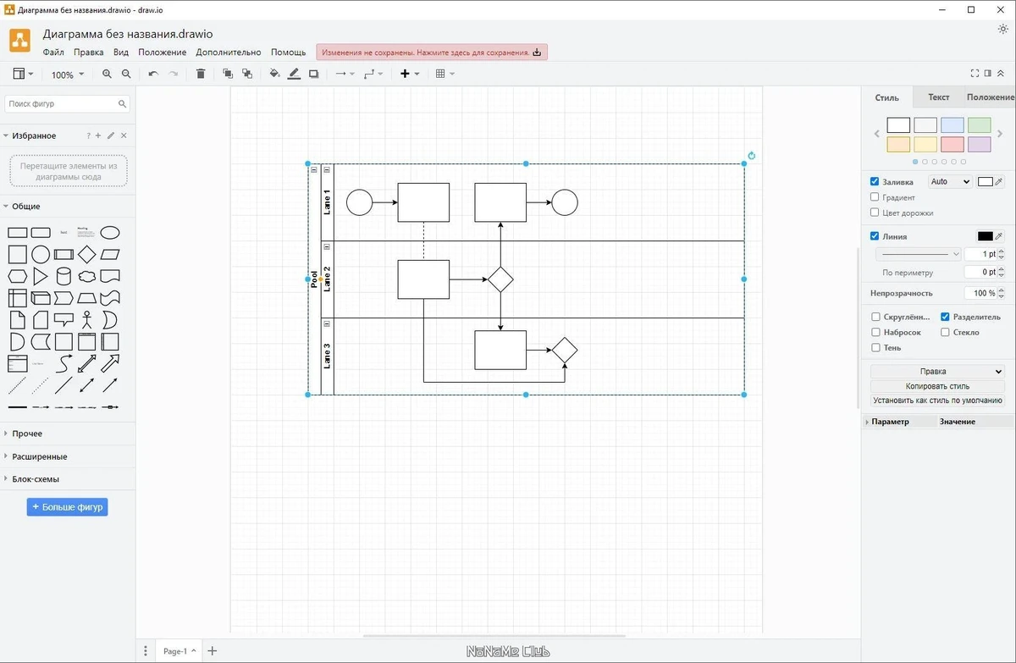The image size is (1016, 663).
Task: Undo the last action
Action: pyautogui.click(x=153, y=75)
